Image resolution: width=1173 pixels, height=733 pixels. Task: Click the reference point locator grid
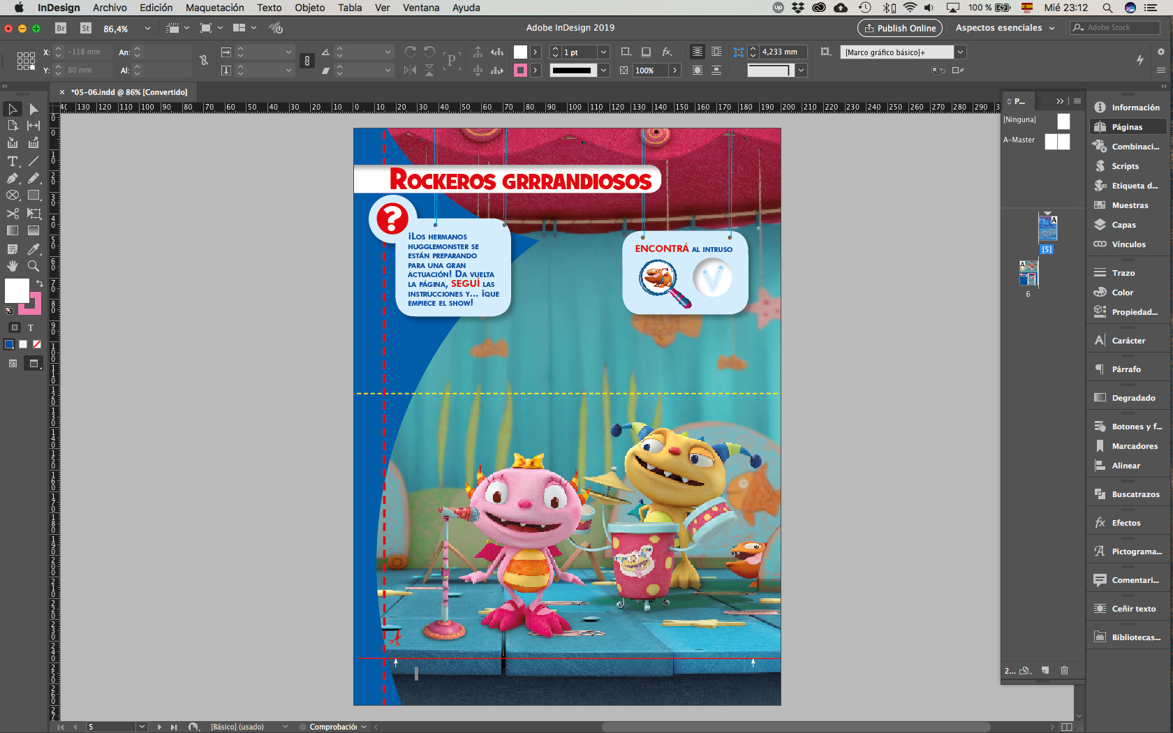[x=26, y=61]
